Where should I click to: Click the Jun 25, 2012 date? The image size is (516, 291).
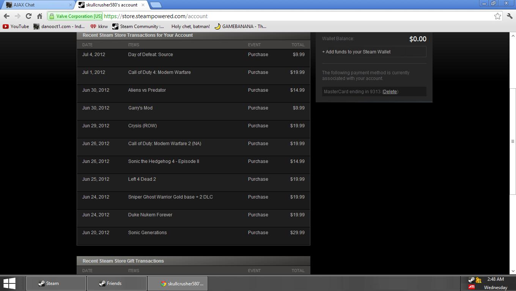[96, 179]
